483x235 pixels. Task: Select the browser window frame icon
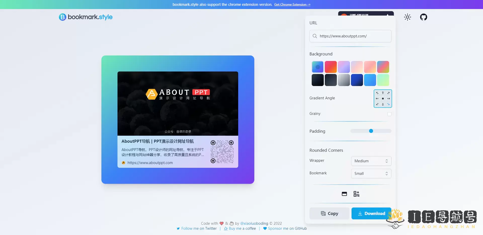pyautogui.click(x=344, y=194)
